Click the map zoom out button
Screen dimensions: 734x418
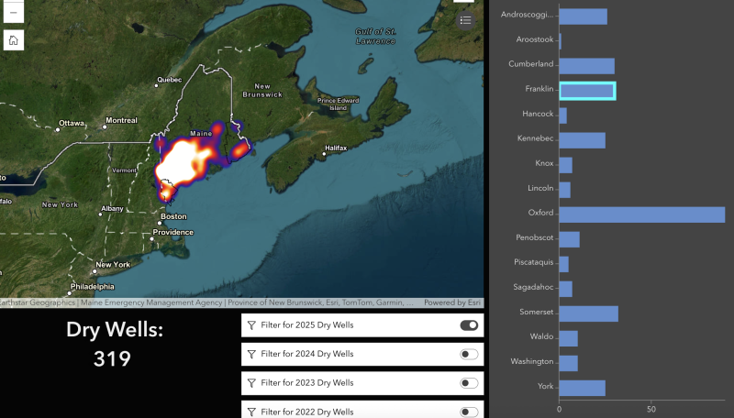[x=14, y=11]
